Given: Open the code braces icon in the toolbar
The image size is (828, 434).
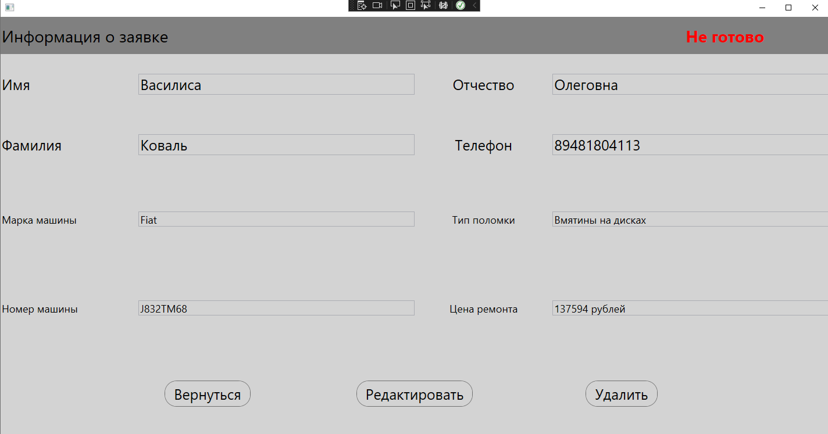Looking at the screenshot, I should point(444,5).
